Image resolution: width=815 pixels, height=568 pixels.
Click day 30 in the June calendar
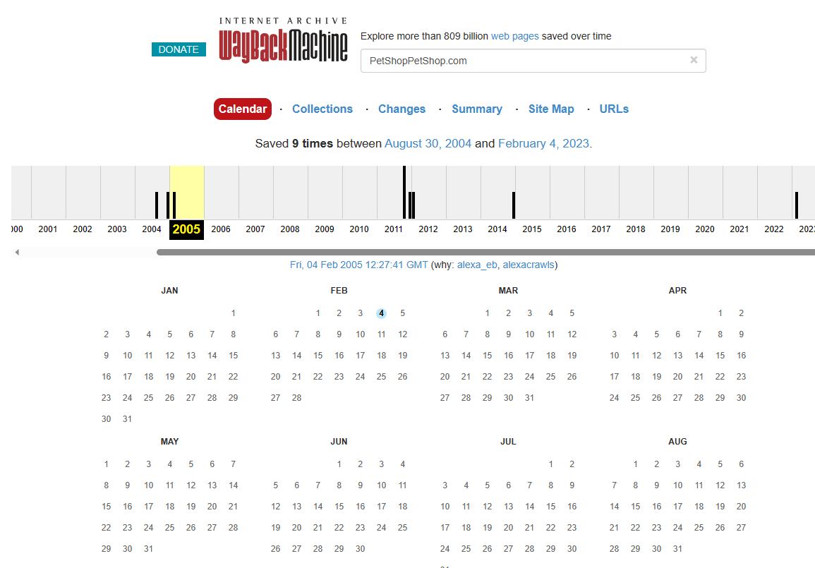pos(360,549)
